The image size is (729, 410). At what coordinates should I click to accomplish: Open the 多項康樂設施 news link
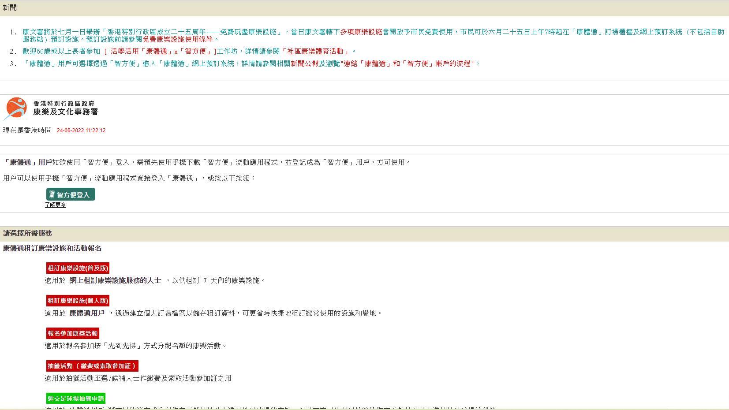tap(361, 32)
